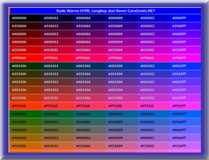The width and height of the screenshot is (209, 160).
Task: Select the #660000 dark maroon cell
Action: click(25, 34)
